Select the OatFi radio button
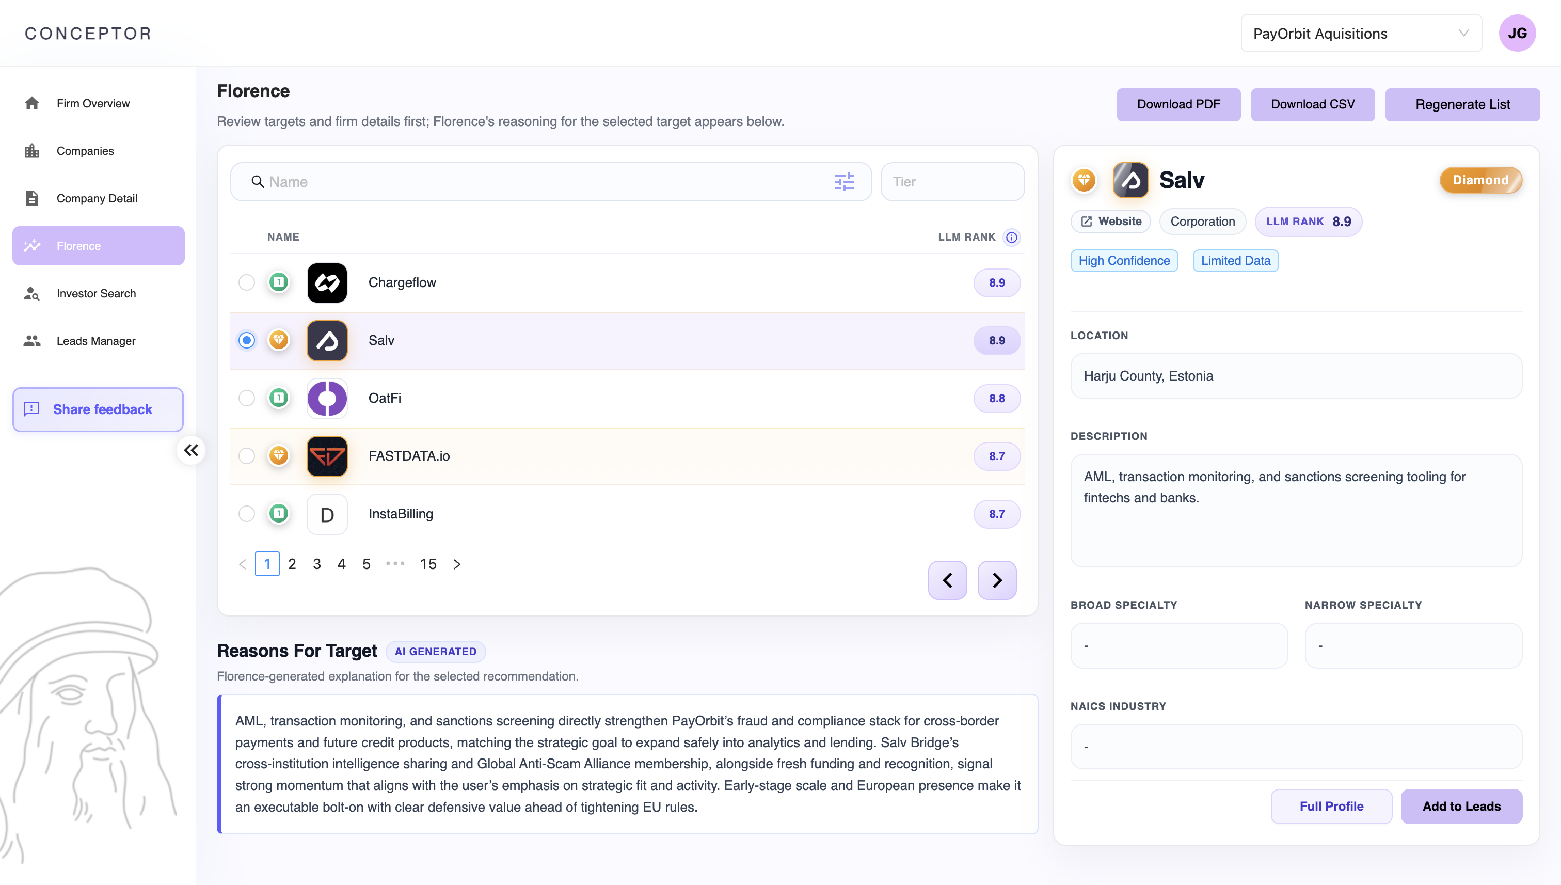The height and width of the screenshot is (885, 1561). (247, 398)
